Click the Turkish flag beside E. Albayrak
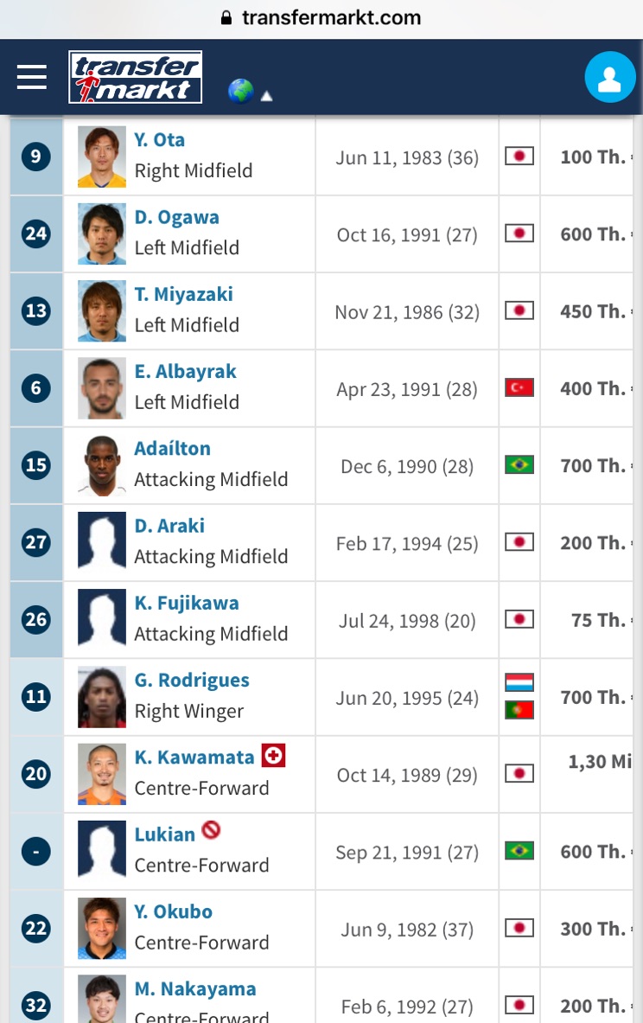The width and height of the screenshot is (643, 1023). (519, 388)
